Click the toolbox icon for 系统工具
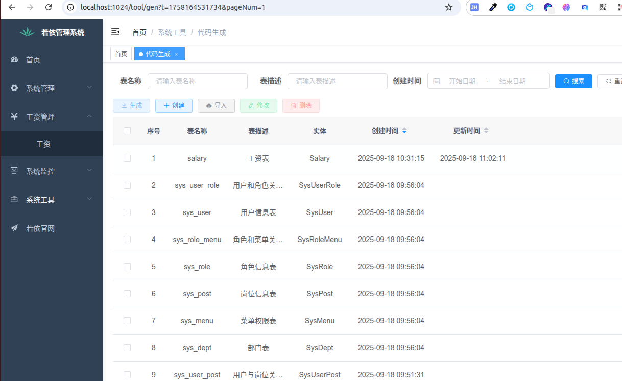The width and height of the screenshot is (622, 381). (x=14, y=199)
